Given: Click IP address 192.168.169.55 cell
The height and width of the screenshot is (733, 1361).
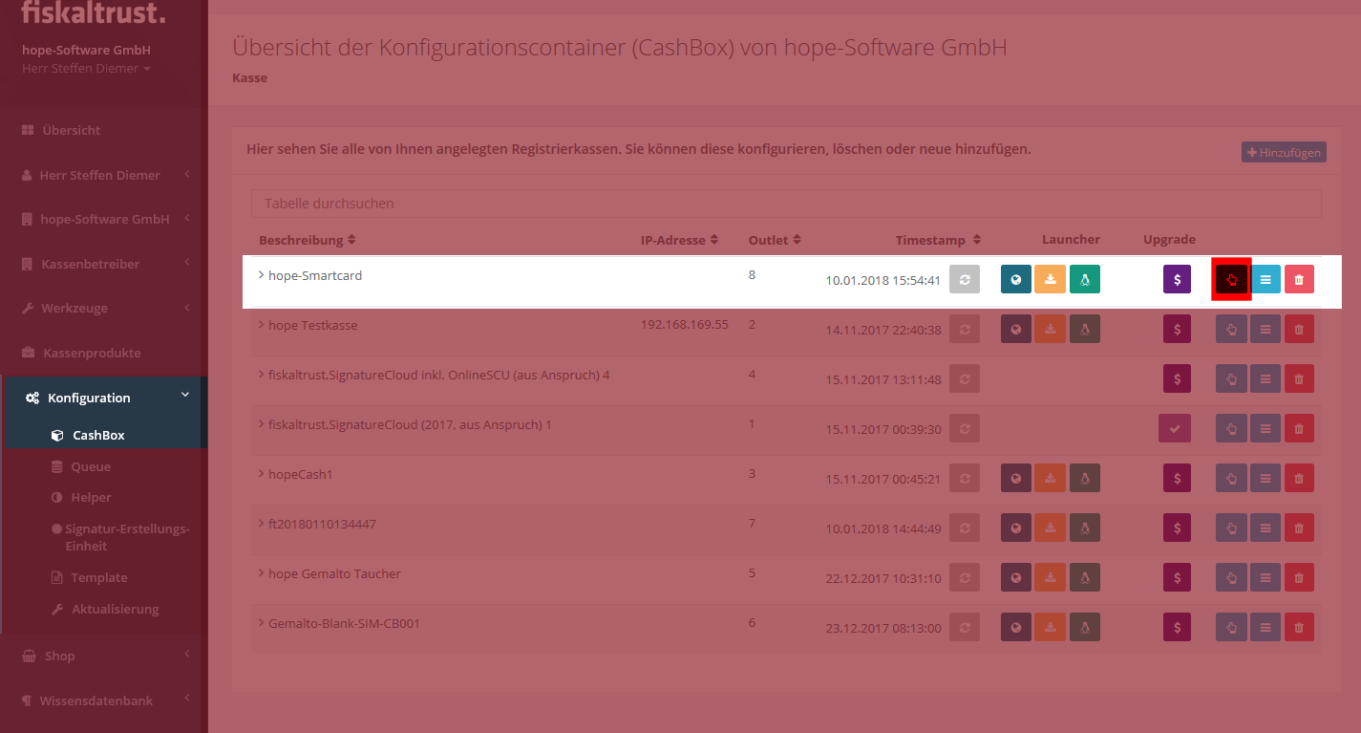Looking at the screenshot, I should tap(684, 325).
